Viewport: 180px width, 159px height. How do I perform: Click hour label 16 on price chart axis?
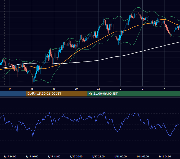[x=32, y=89]
